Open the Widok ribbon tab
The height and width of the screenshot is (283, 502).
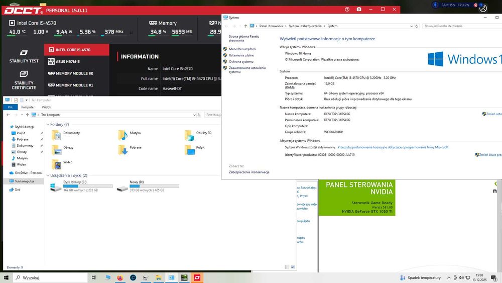pyautogui.click(x=46, y=107)
